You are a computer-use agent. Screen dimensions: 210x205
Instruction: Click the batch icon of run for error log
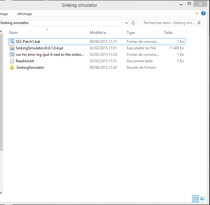(x=12, y=54)
